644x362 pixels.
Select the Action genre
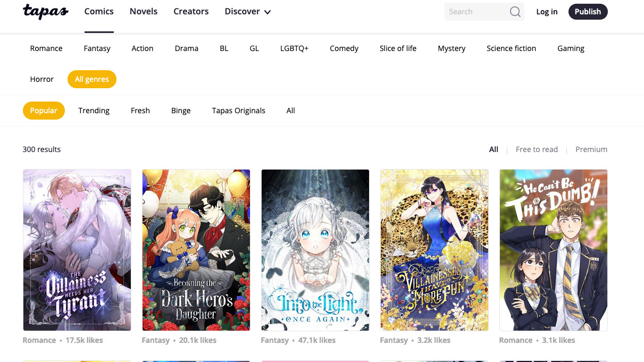(143, 48)
